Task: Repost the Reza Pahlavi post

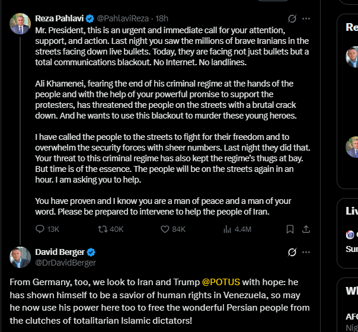Action: click(102, 229)
